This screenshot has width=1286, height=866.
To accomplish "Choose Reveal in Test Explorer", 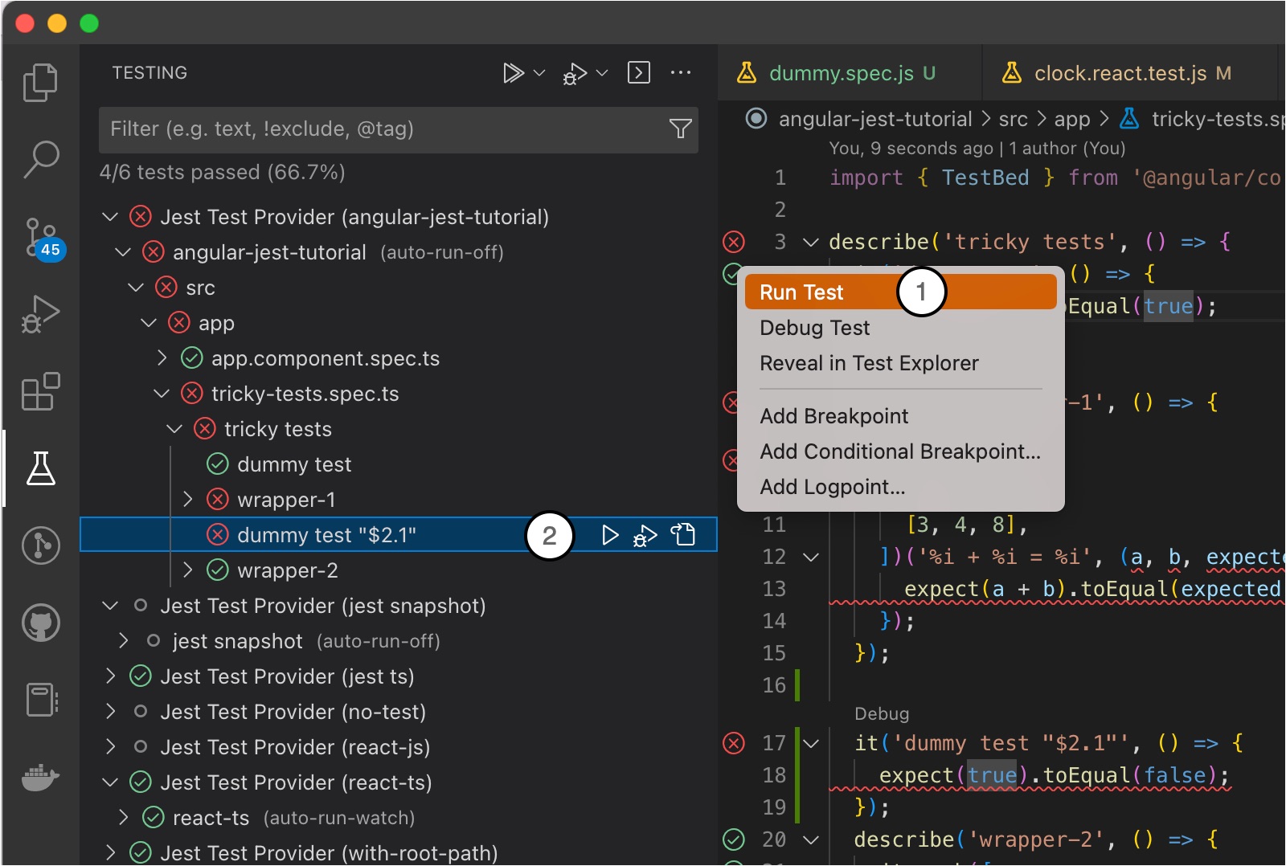I will [x=900, y=363].
